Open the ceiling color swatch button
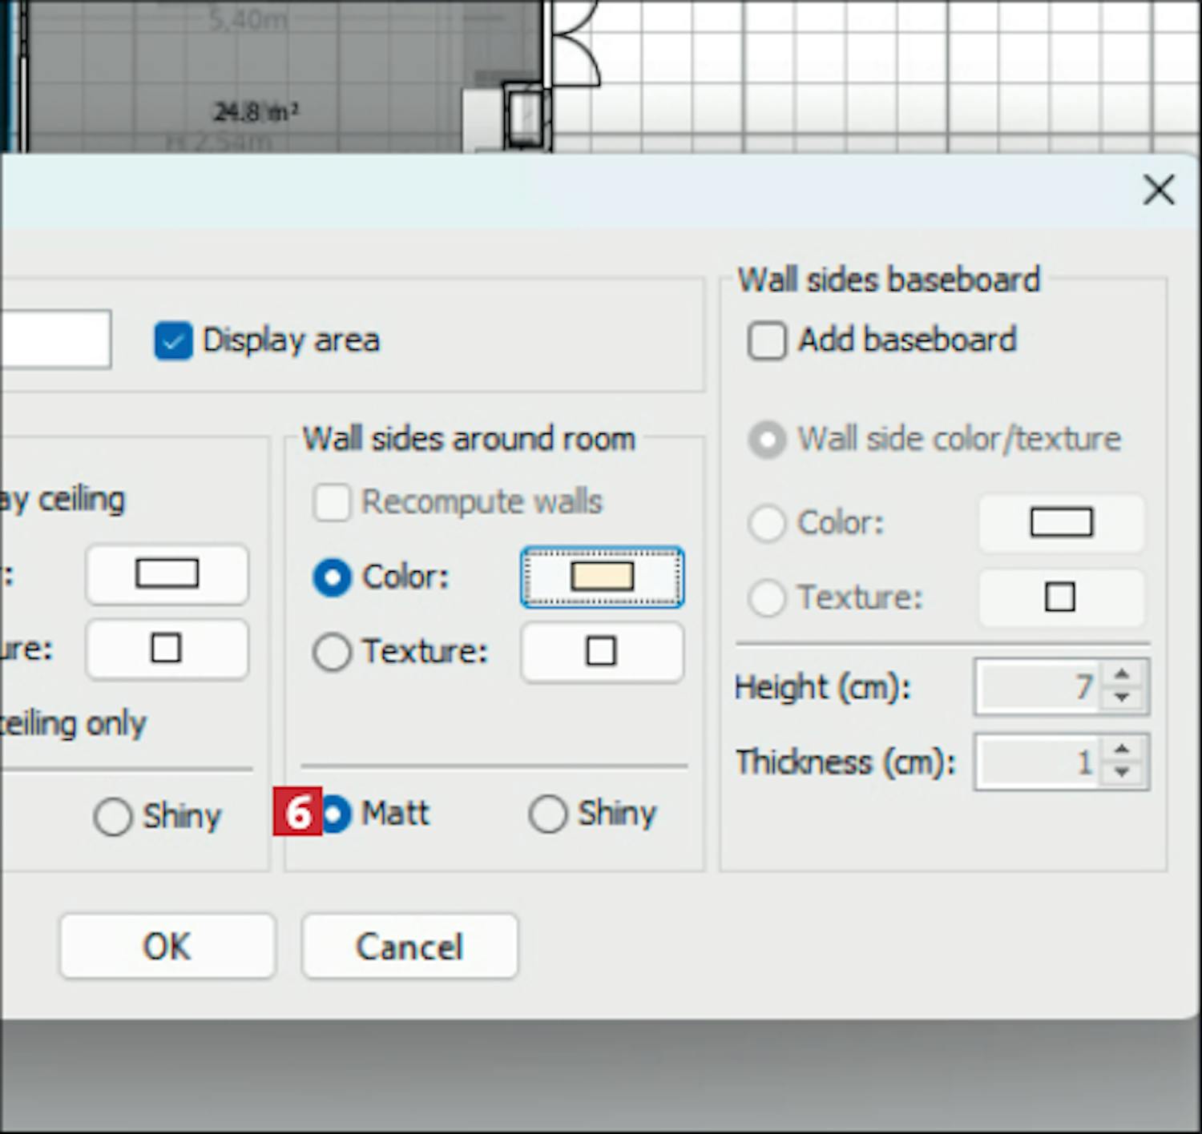 click(x=167, y=574)
